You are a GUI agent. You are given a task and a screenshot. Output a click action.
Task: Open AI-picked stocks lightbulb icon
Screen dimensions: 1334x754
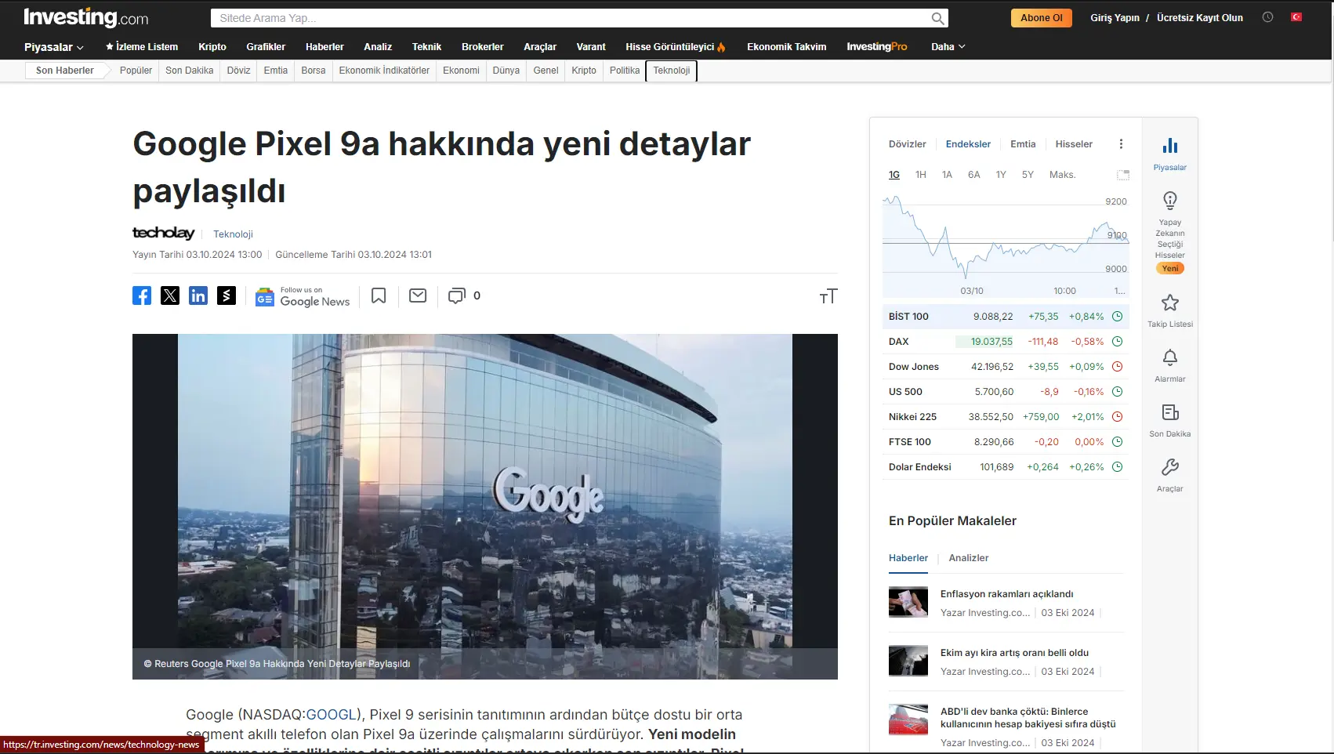point(1170,201)
